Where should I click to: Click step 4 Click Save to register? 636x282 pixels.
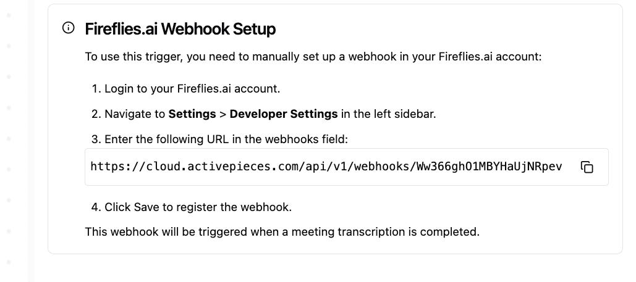(192, 207)
